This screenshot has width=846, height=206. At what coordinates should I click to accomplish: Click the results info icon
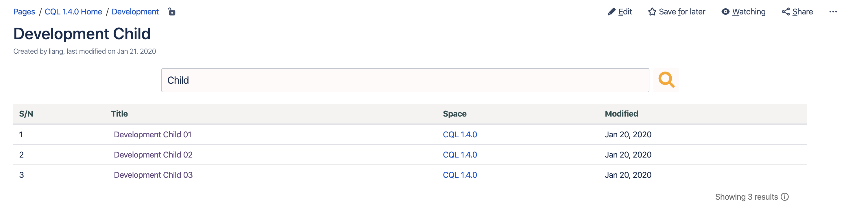click(x=785, y=196)
